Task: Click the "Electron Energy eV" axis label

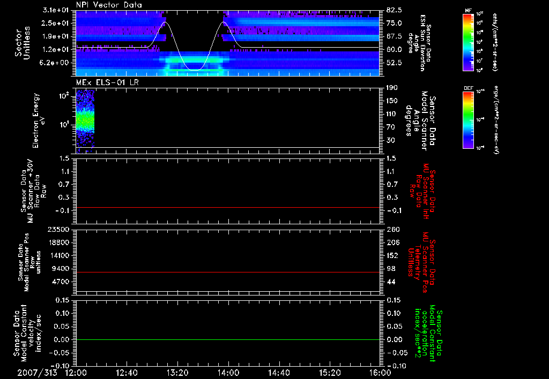Action: [x=39, y=120]
